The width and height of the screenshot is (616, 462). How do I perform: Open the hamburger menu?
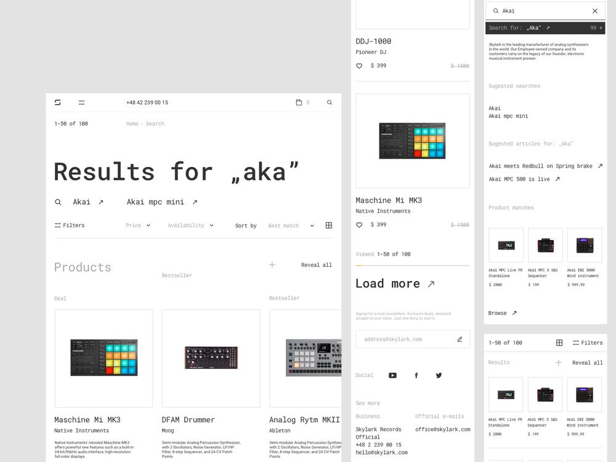point(81,103)
